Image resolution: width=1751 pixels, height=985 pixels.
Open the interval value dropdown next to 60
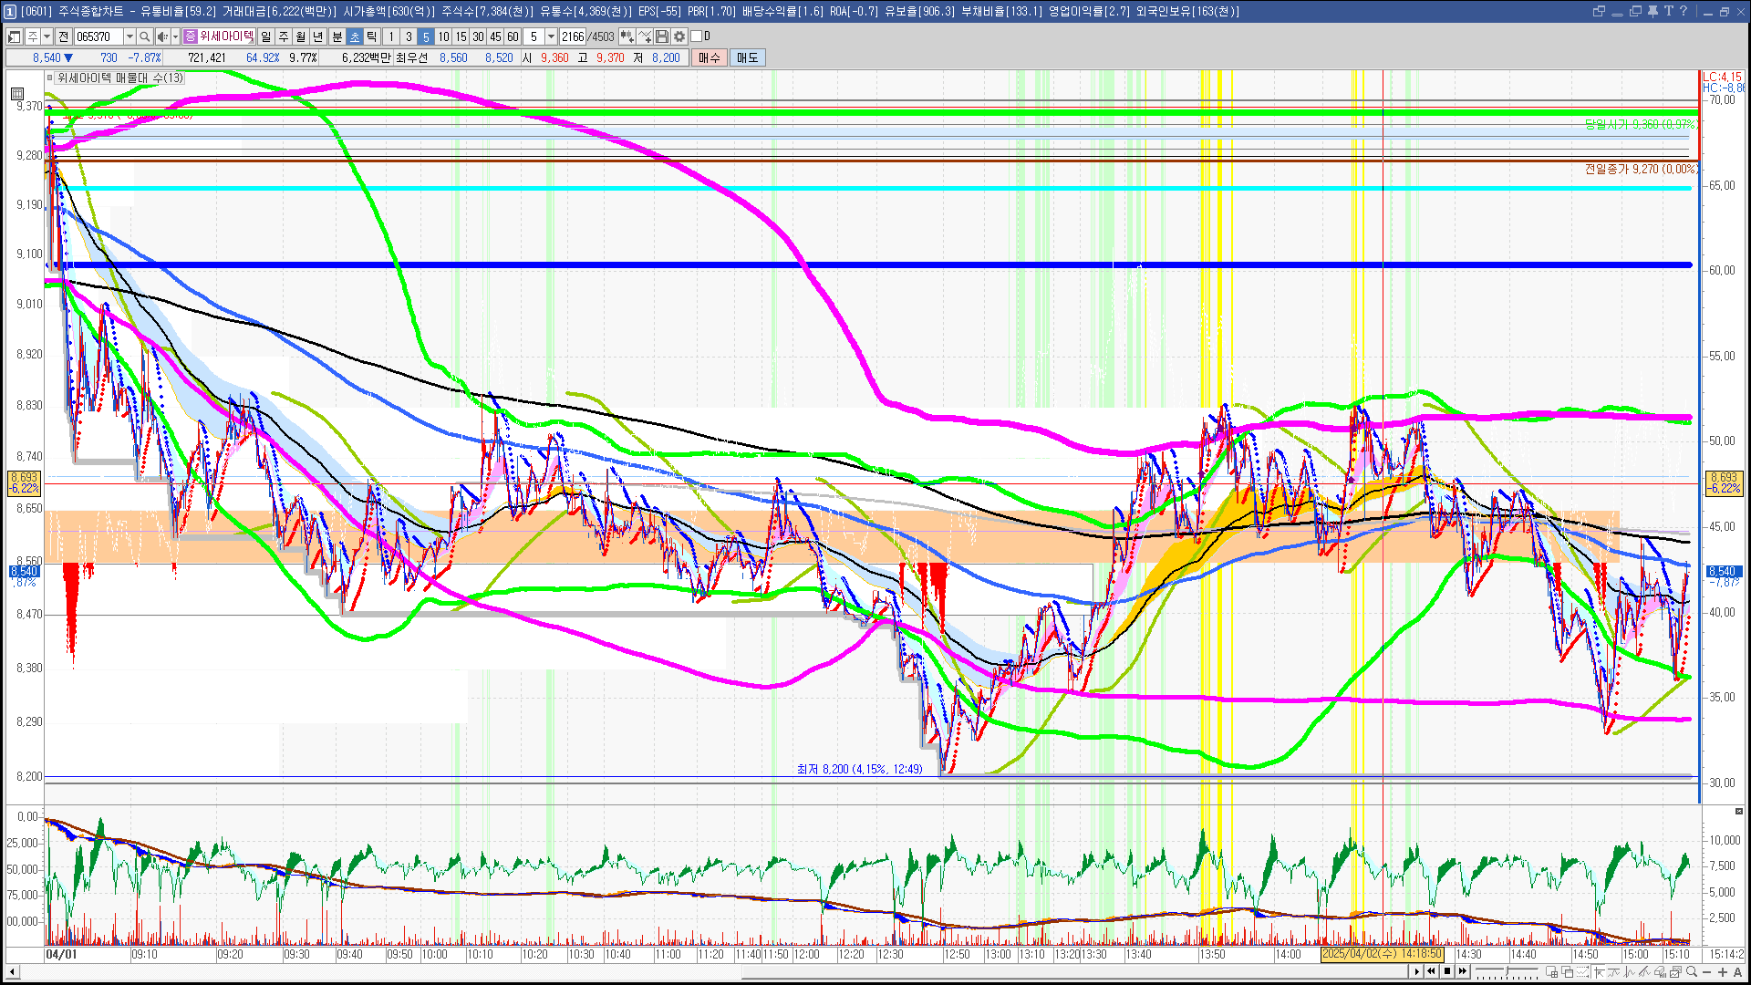(551, 36)
